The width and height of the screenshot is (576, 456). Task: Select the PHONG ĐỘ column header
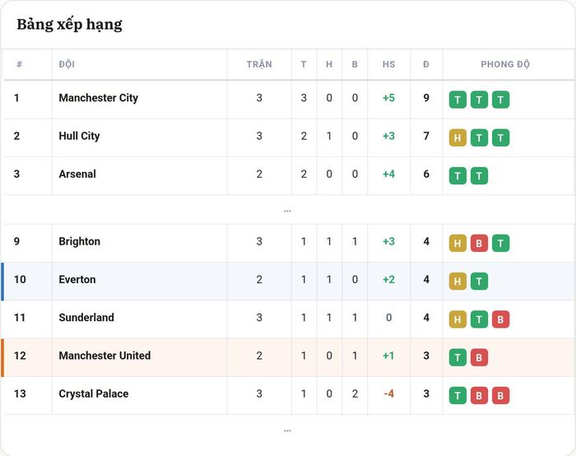[x=505, y=64]
